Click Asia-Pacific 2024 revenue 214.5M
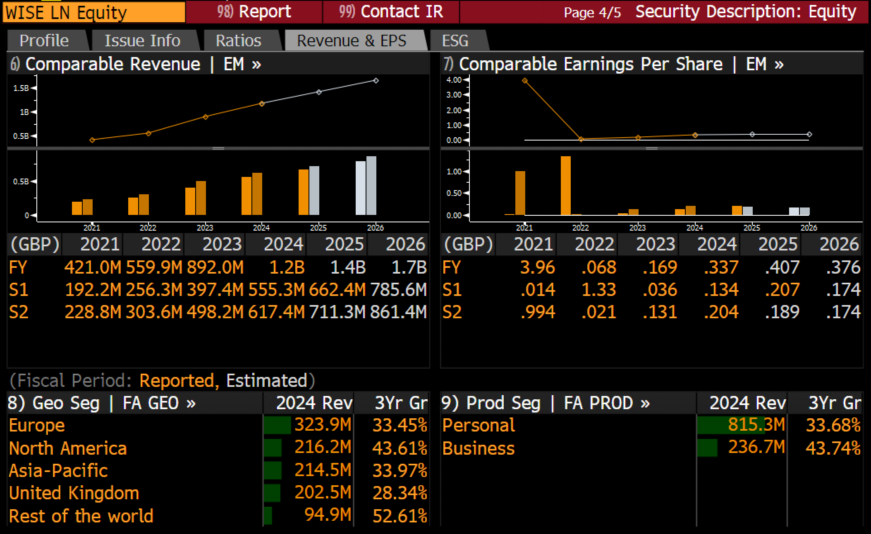 click(323, 470)
